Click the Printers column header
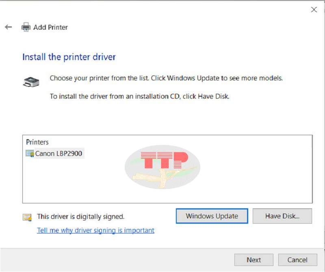Screen dimensions: 325x272 point(37,142)
